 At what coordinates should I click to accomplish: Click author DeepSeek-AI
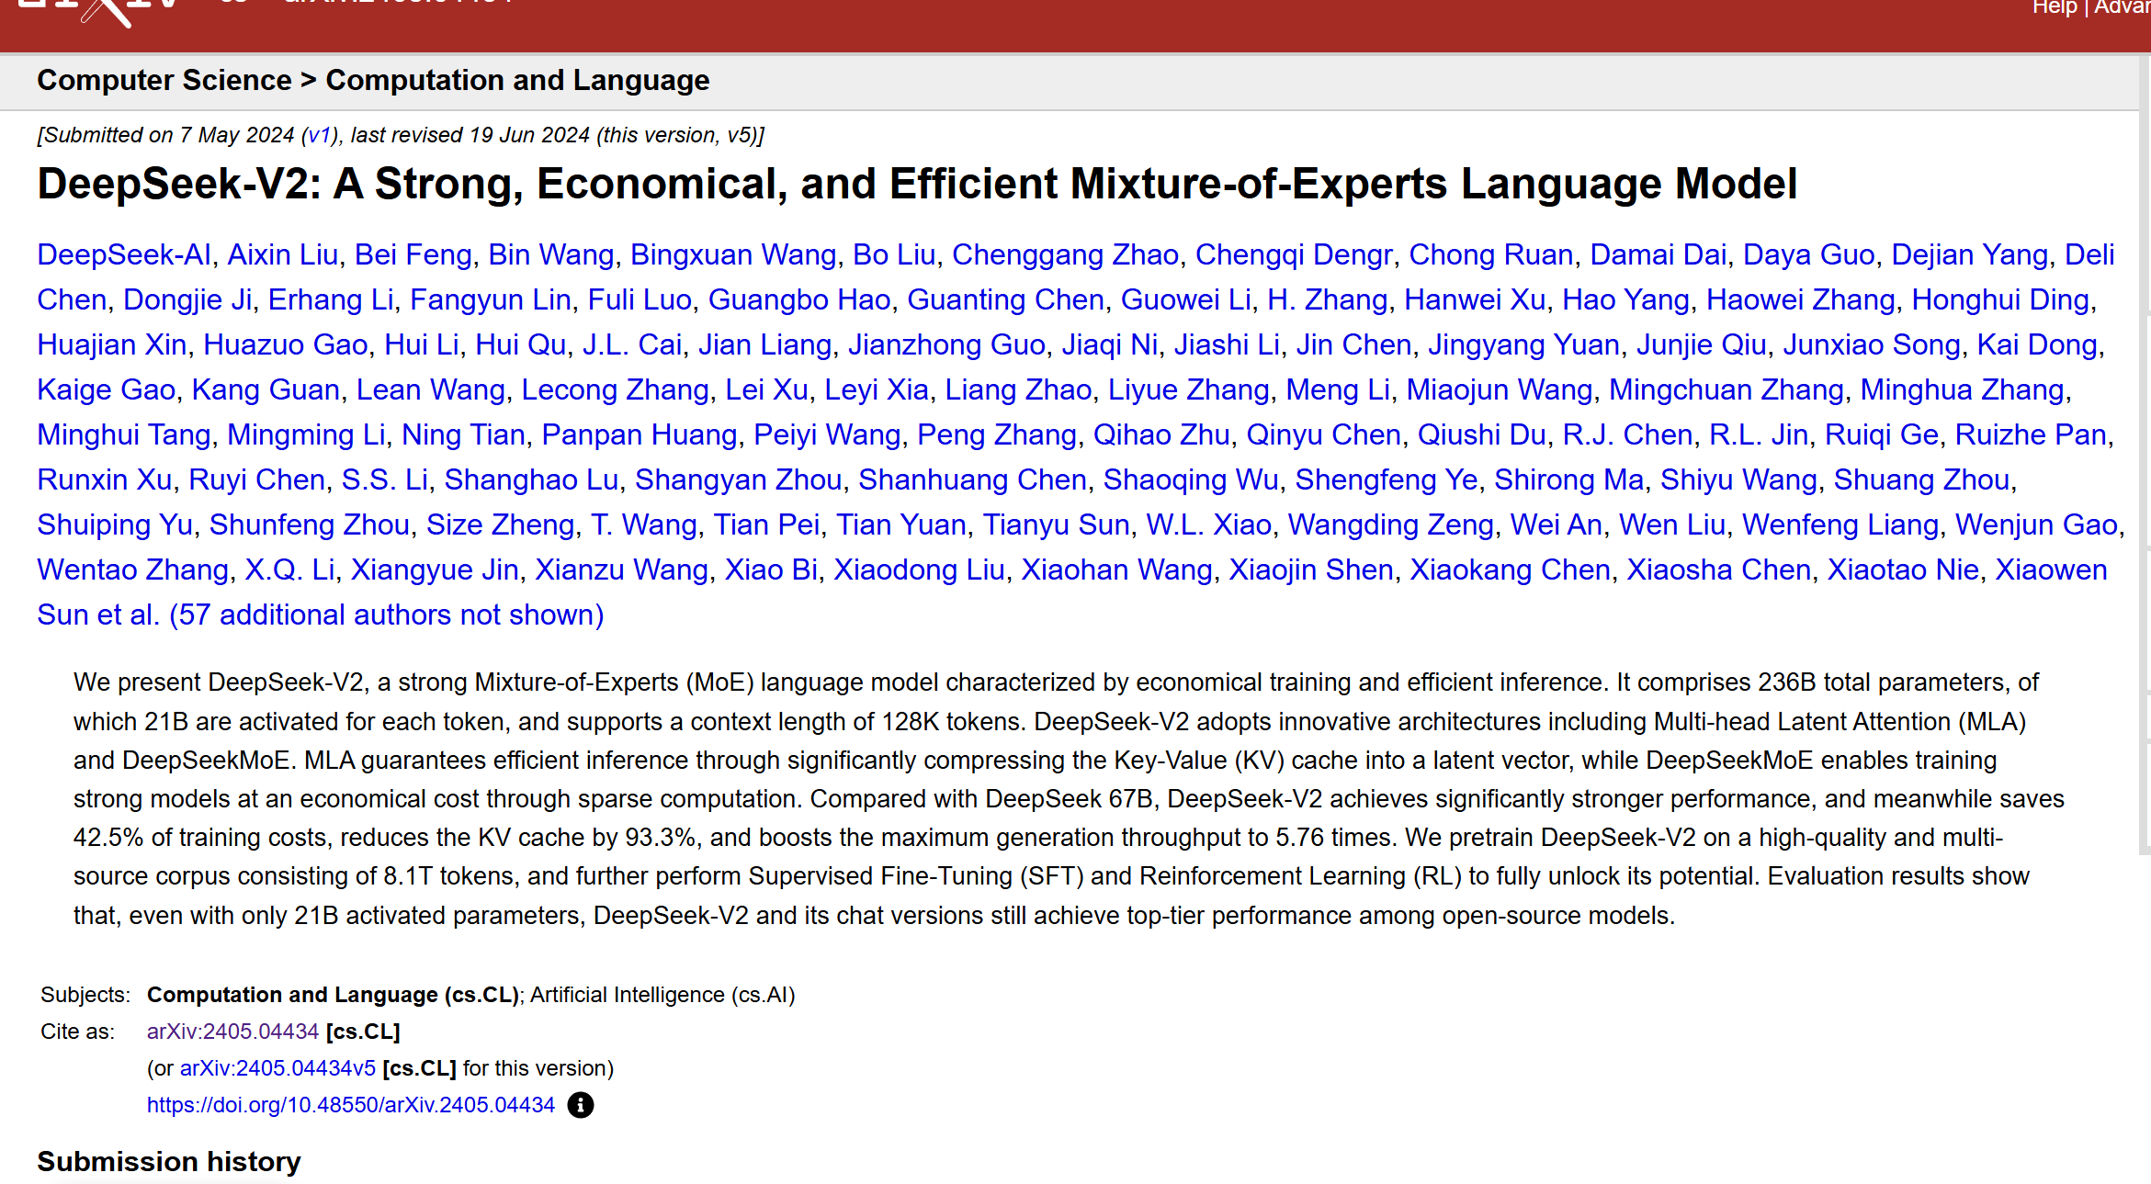[x=124, y=254]
